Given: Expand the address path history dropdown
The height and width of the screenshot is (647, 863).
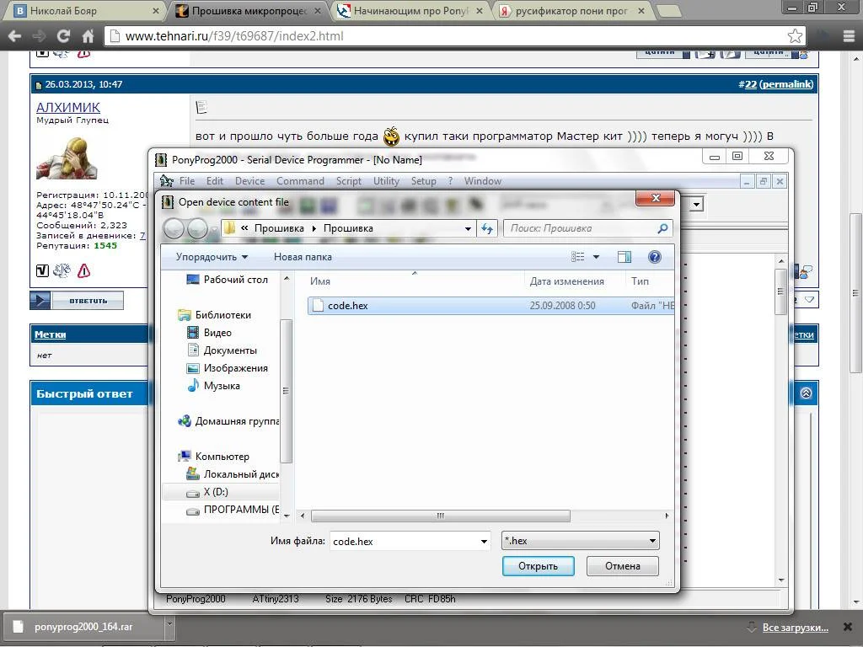Looking at the screenshot, I should pyautogui.click(x=468, y=228).
